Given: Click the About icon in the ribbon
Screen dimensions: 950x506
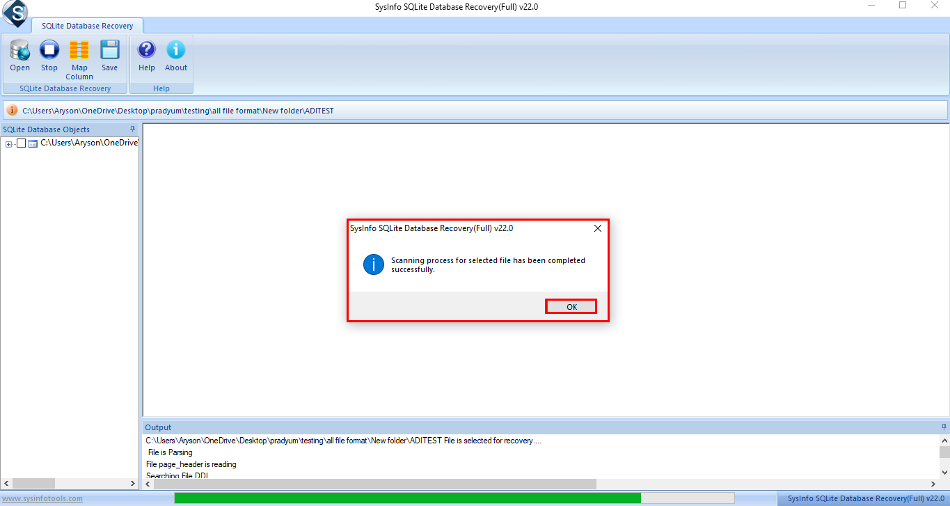Looking at the screenshot, I should pyautogui.click(x=176, y=50).
